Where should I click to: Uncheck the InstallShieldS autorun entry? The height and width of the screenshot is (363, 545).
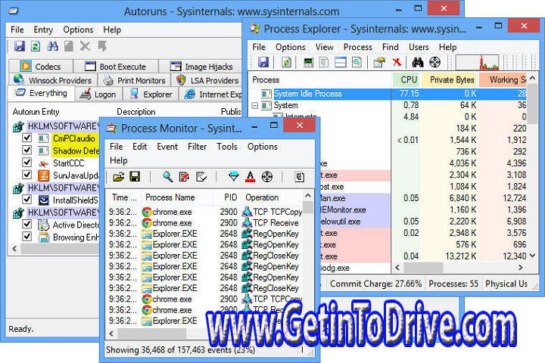point(26,200)
